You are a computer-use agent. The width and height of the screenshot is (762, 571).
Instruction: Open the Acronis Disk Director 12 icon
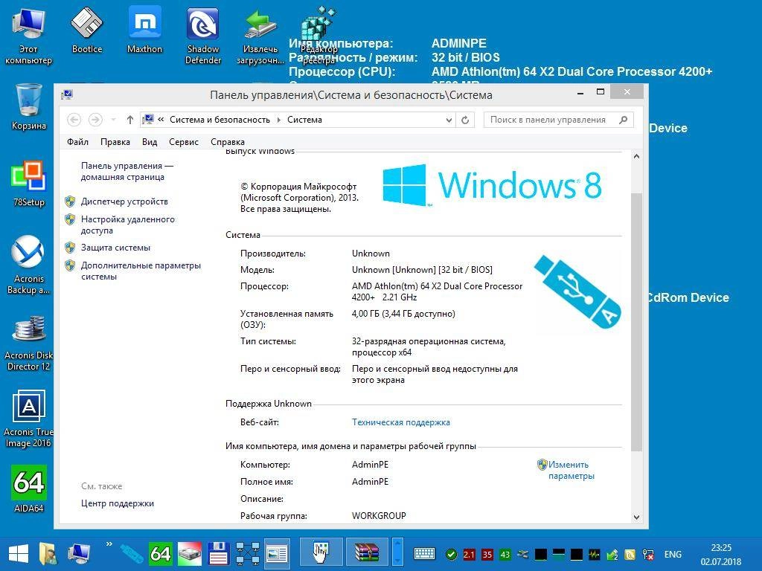[x=29, y=342]
